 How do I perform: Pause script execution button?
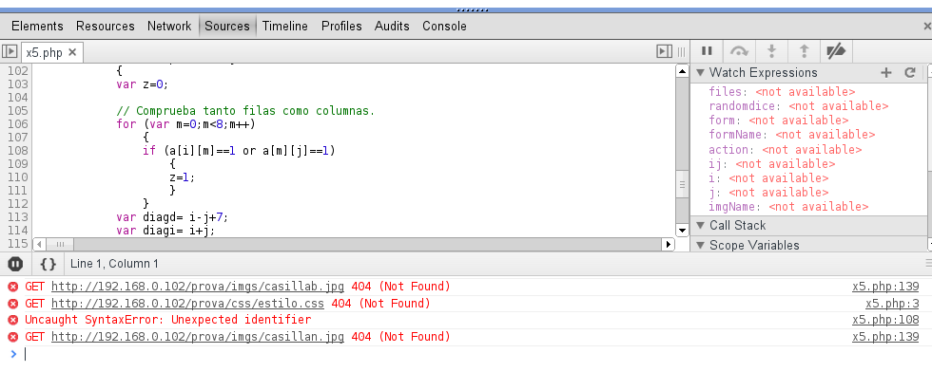(707, 51)
